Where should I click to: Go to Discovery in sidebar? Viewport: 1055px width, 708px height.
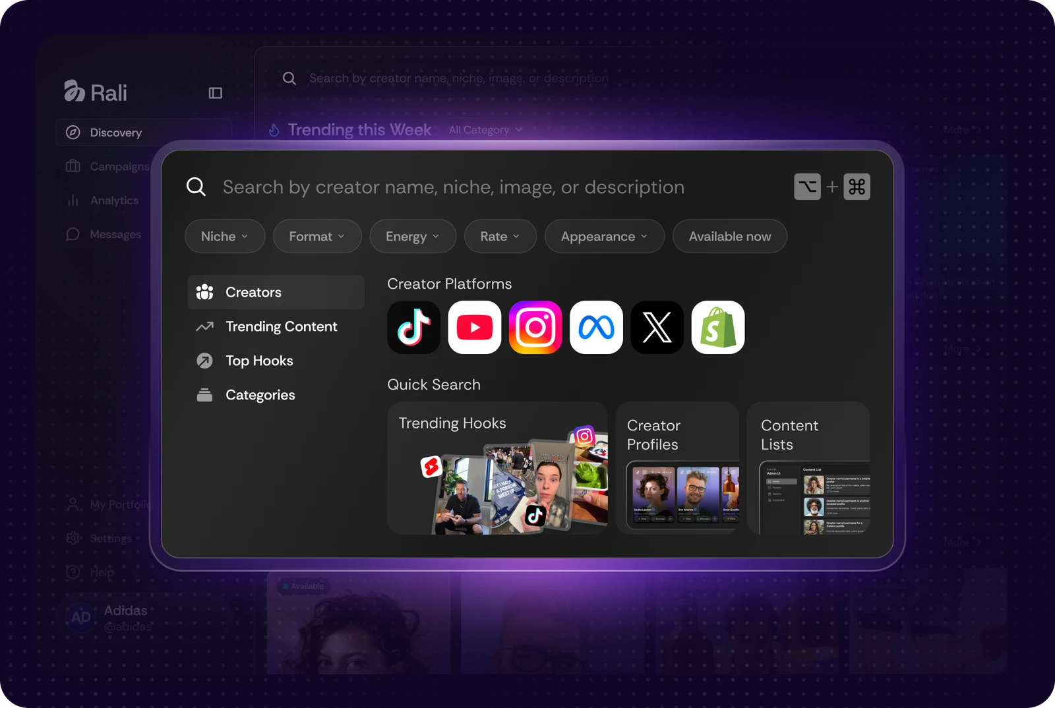[144, 133]
